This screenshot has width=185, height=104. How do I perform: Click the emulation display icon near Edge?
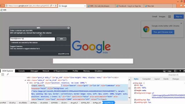pyautogui.click(x=164, y=71)
